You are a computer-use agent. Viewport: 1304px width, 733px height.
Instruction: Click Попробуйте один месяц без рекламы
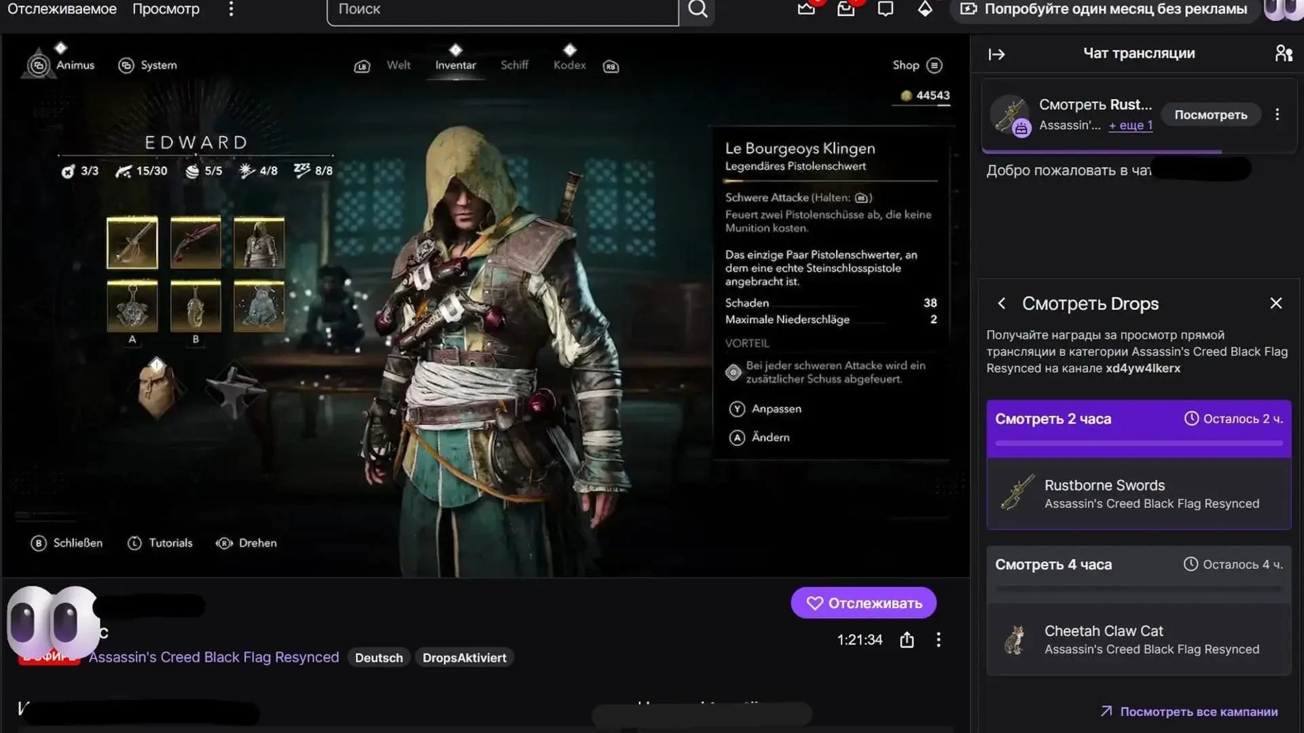(1104, 9)
